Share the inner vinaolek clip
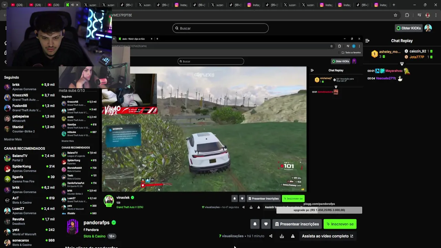The height and width of the screenshot is (248, 441). [x=243, y=207]
